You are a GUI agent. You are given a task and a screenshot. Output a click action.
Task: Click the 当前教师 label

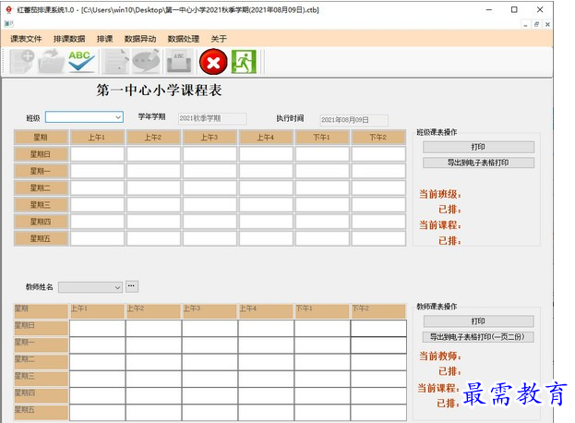[440, 356]
